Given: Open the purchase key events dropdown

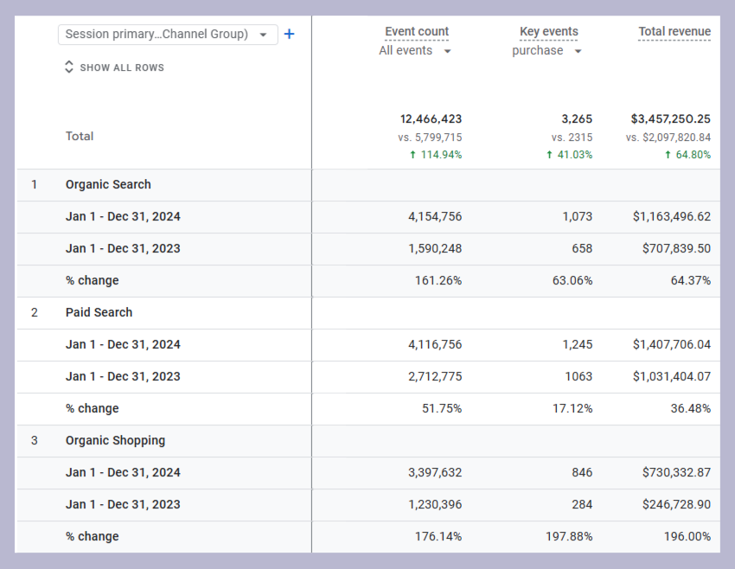Looking at the screenshot, I should click(x=547, y=51).
